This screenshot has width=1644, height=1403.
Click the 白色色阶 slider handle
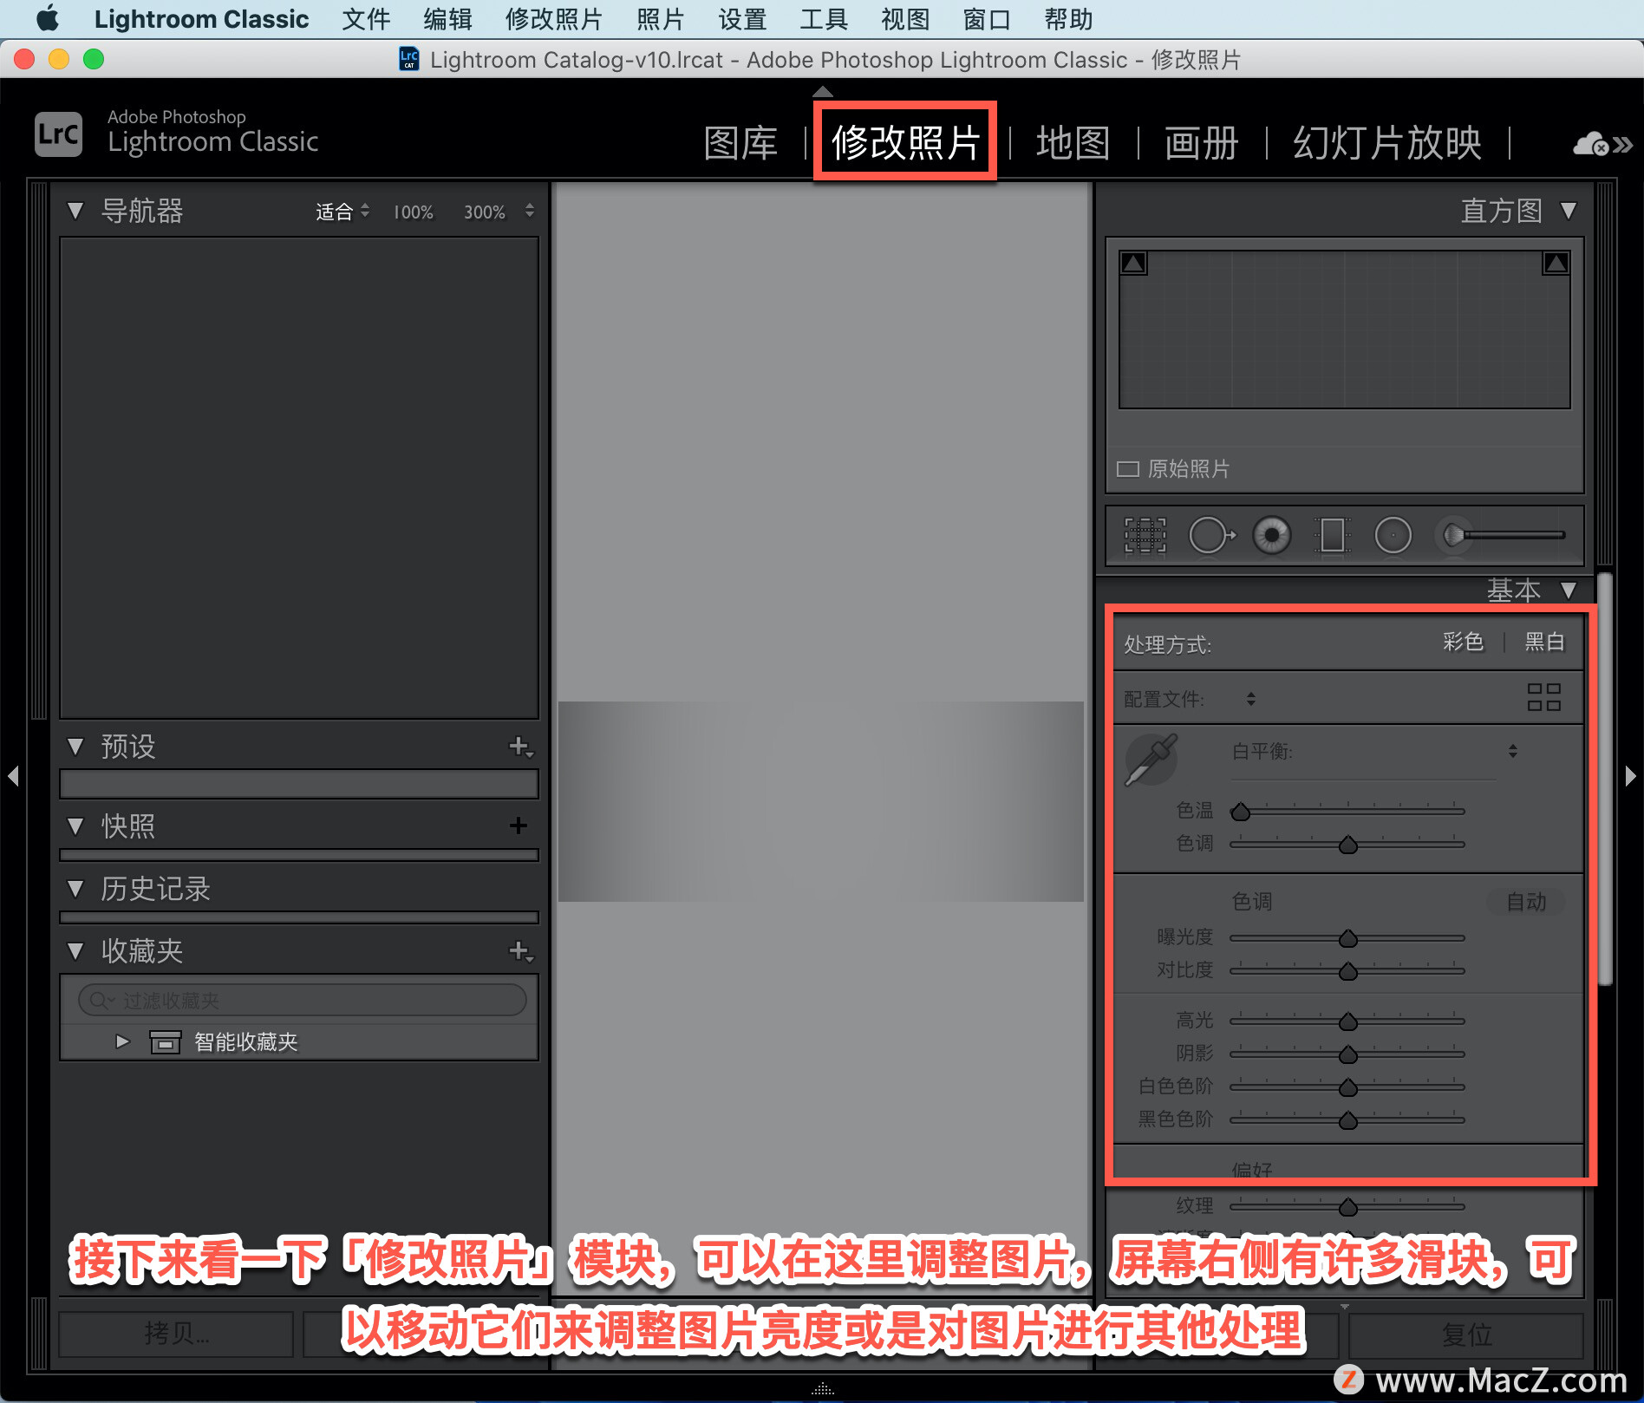point(1347,1087)
